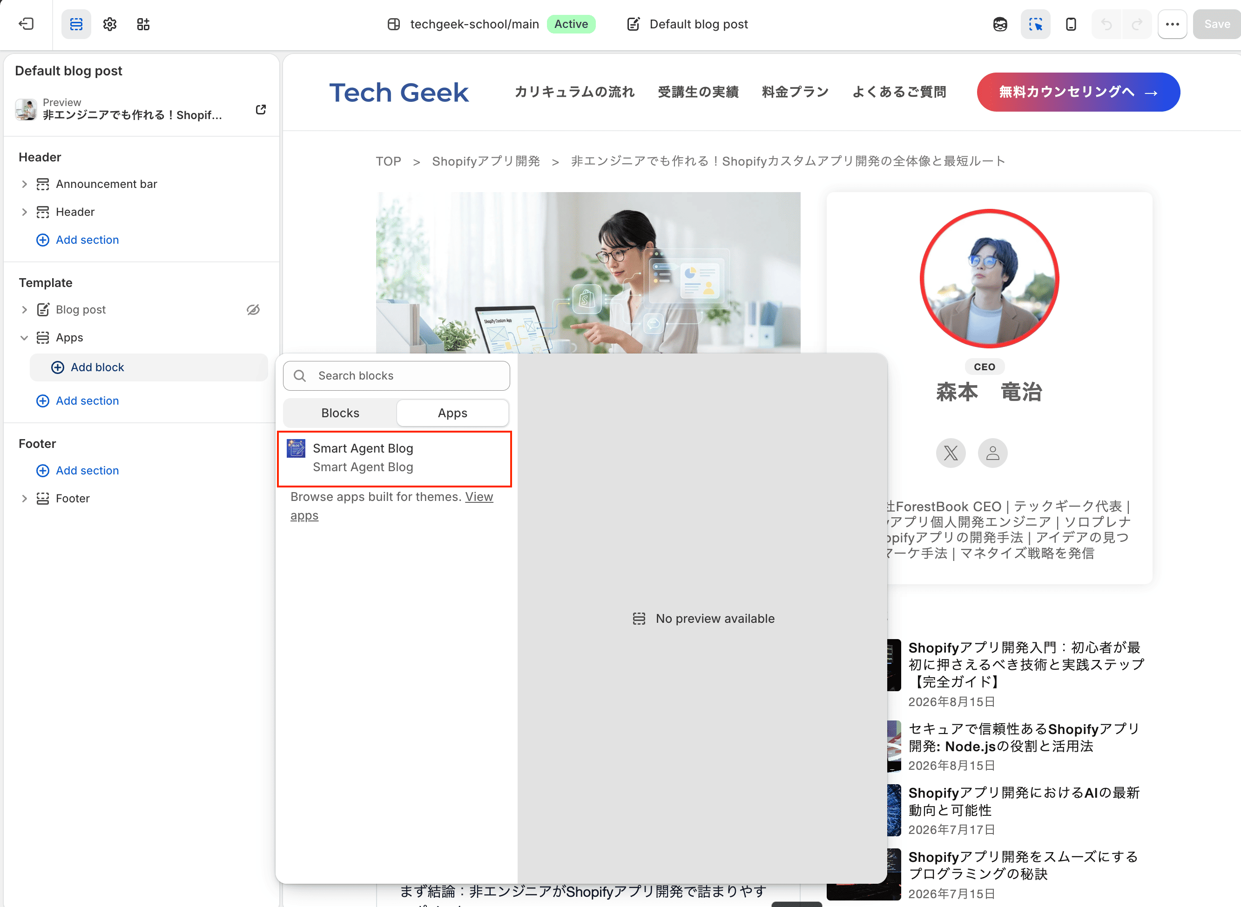Select the Smart Agent Blog app block
Image resolution: width=1241 pixels, height=907 pixels.
click(x=394, y=459)
